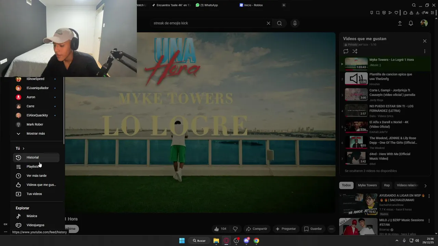The width and height of the screenshot is (438, 246).
Task: Open options for AYUDANDO A LIGAR video
Action: click(x=429, y=196)
